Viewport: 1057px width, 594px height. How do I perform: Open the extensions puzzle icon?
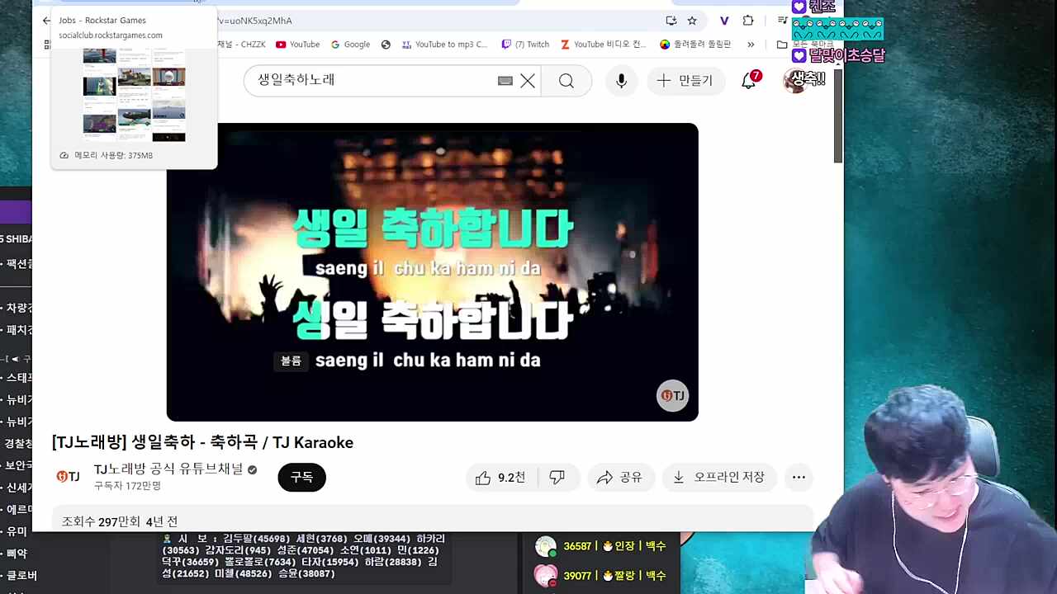coord(748,21)
